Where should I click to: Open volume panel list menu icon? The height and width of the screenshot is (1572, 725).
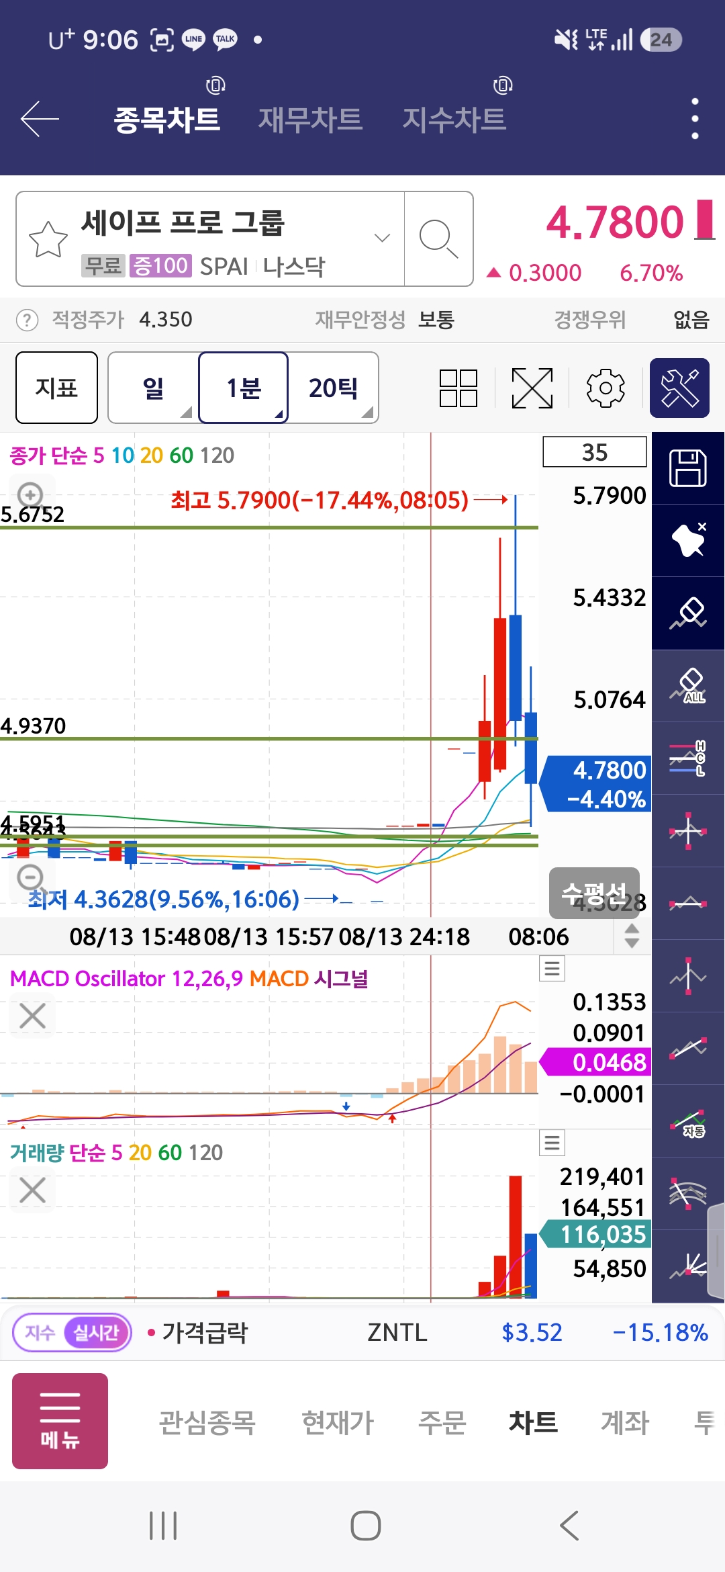coord(552,1143)
